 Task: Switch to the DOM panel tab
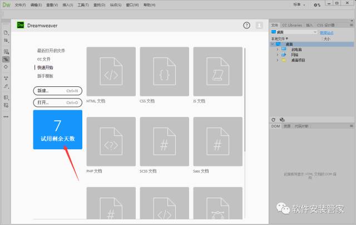[x=275, y=126]
